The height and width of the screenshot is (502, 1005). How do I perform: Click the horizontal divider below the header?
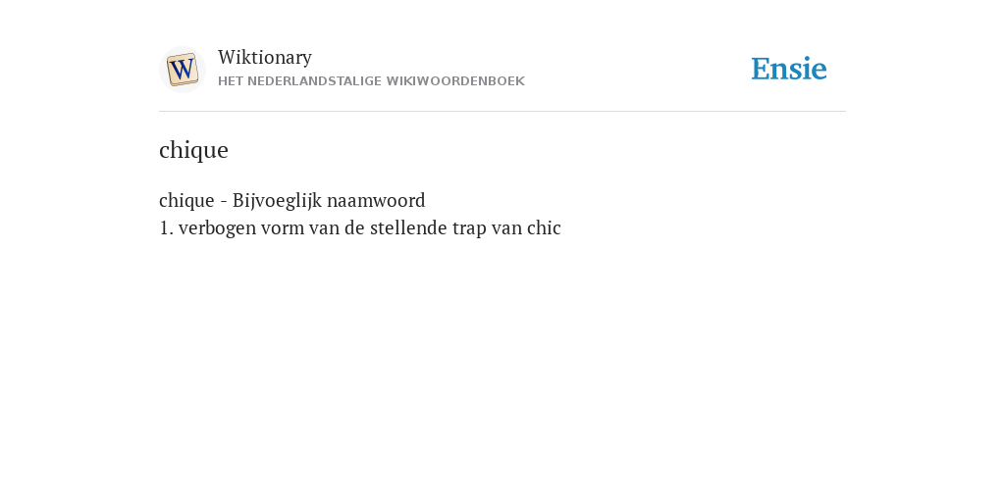(x=502, y=112)
